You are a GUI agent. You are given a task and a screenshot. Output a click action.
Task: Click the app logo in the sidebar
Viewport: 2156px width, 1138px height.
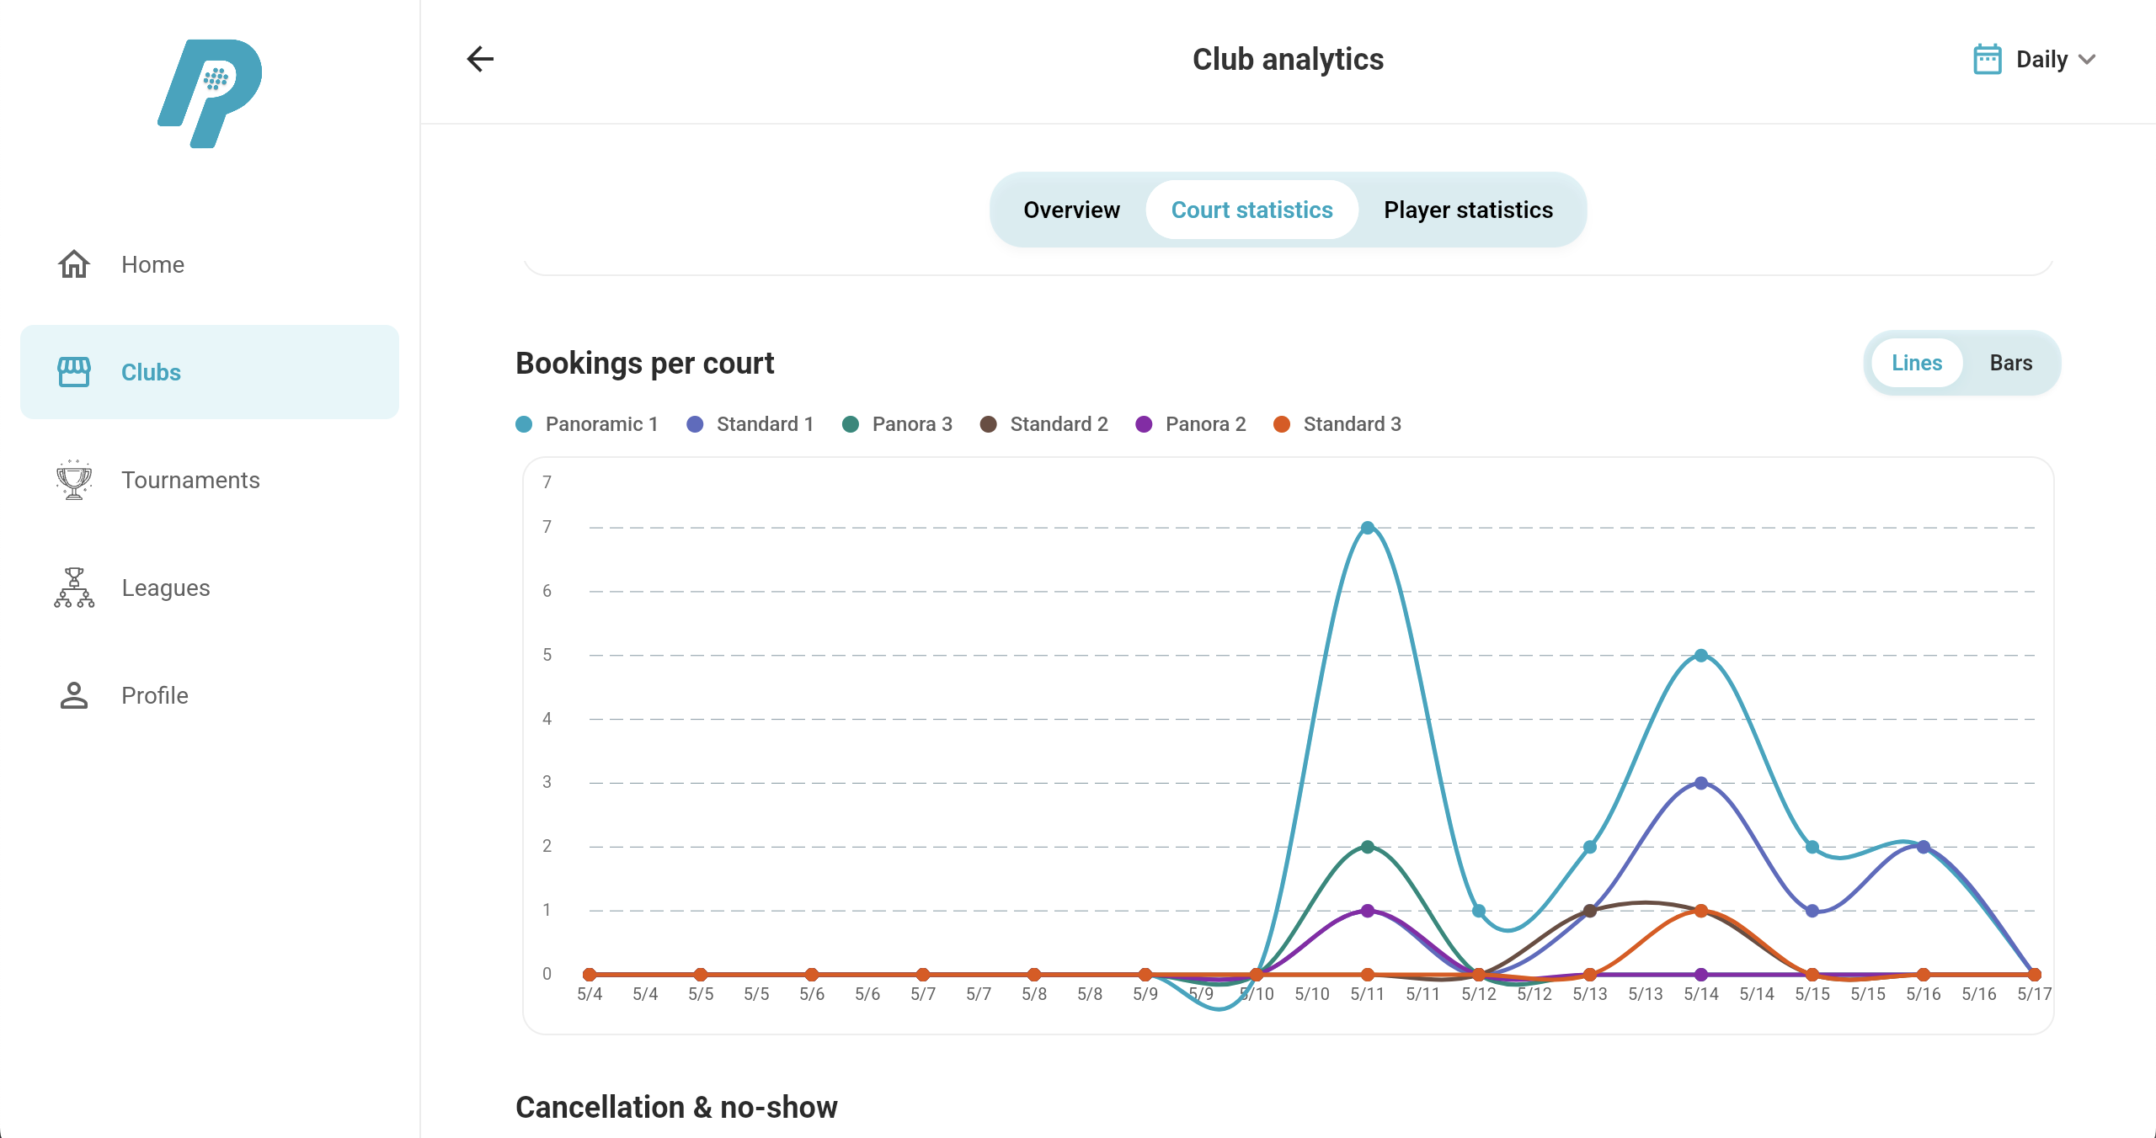click(x=210, y=93)
